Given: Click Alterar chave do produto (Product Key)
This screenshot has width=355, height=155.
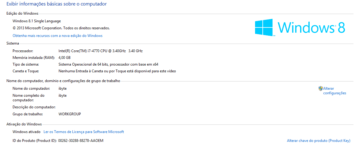Looking at the screenshot, I should 319,141.
